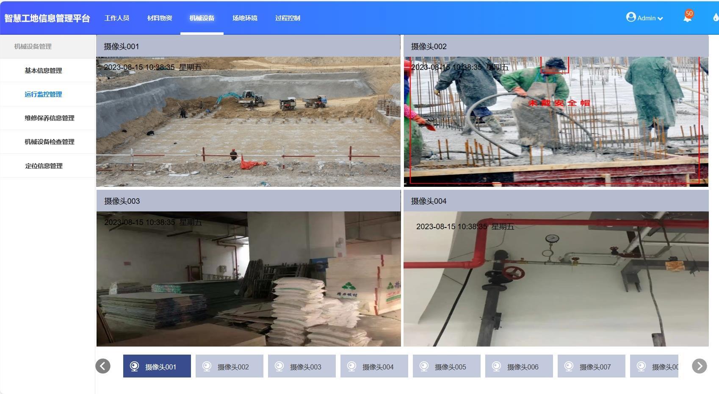Click webcam icon on 摄像头002 button
The image size is (719, 394).
(x=207, y=366)
